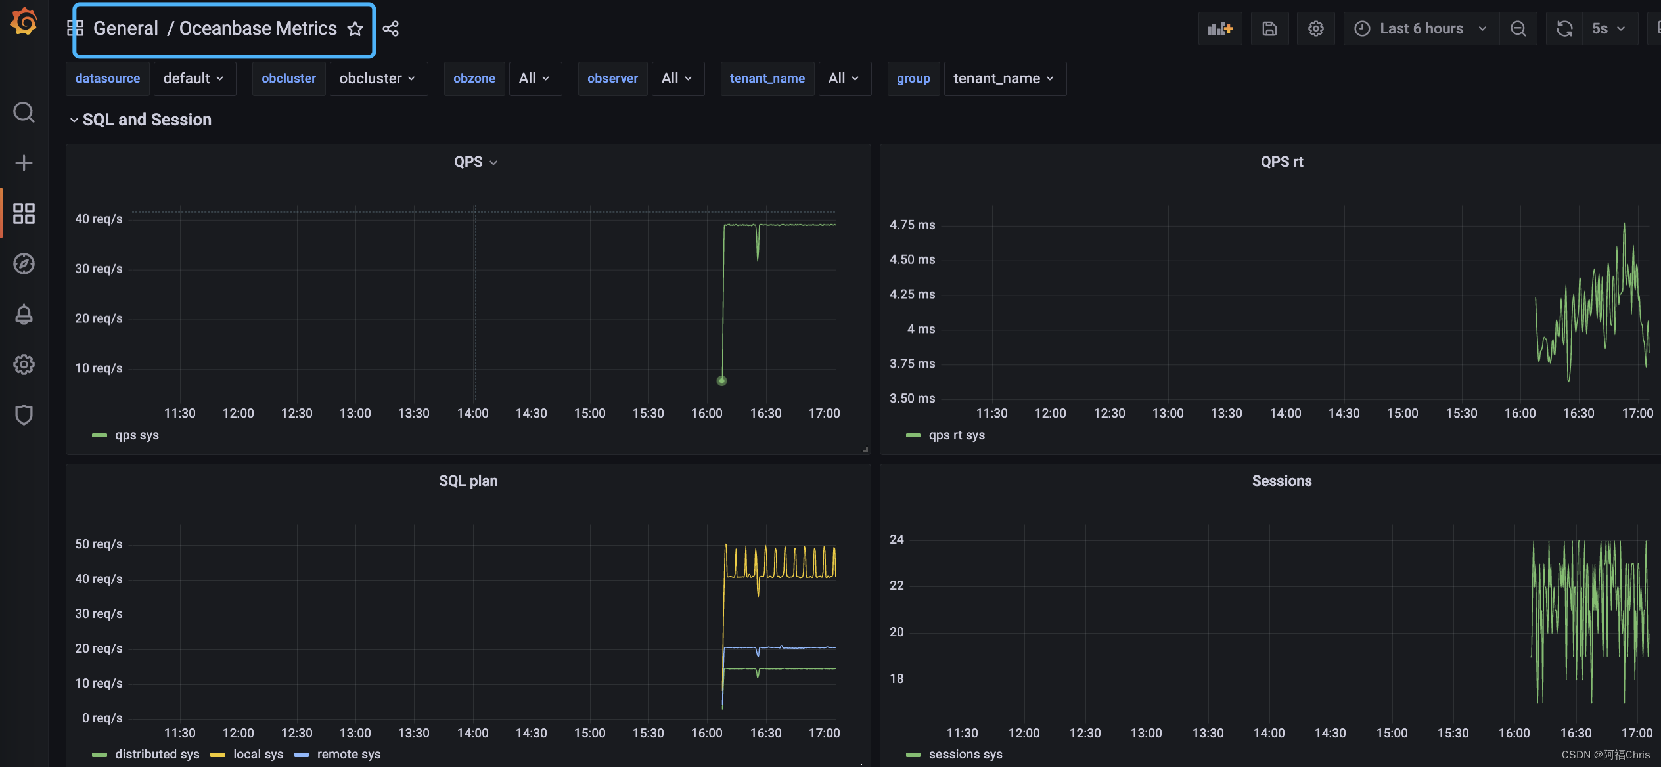
Task: Toggle the qps sys legend series
Action: click(x=137, y=435)
